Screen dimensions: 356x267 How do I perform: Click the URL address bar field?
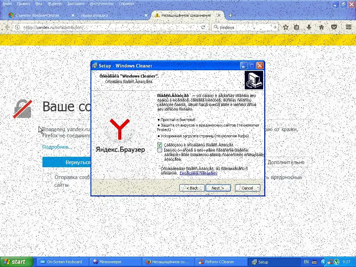pos(111,27)
